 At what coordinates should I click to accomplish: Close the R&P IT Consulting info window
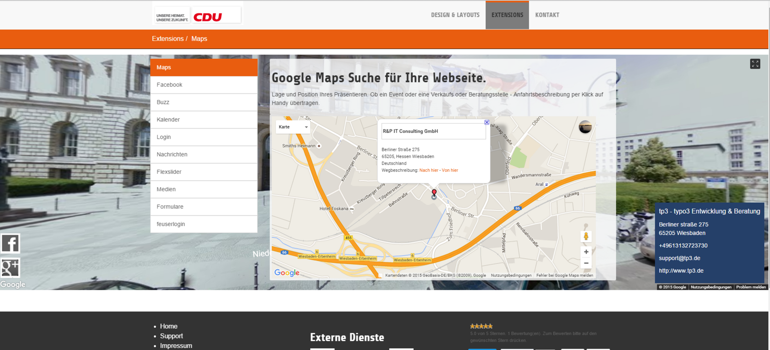click(x=487, y=122)
